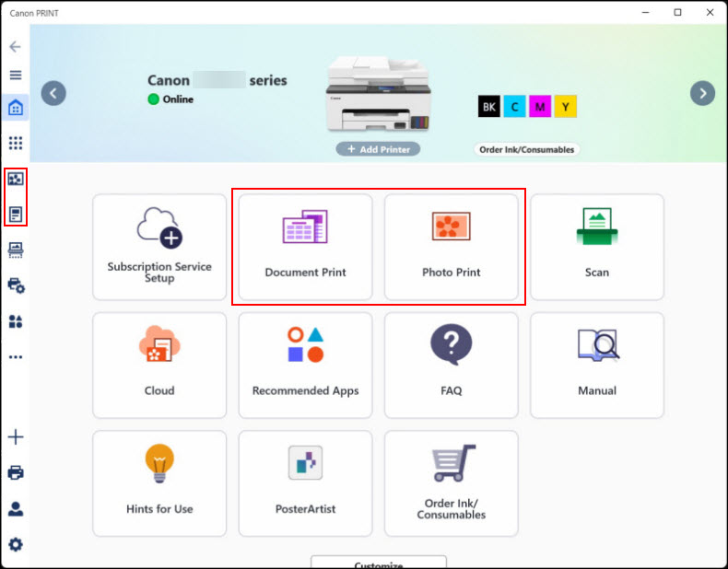Click the Order Ink/Consumables link under ink levels
The image size is (728, 569).
tap(526, 149)
